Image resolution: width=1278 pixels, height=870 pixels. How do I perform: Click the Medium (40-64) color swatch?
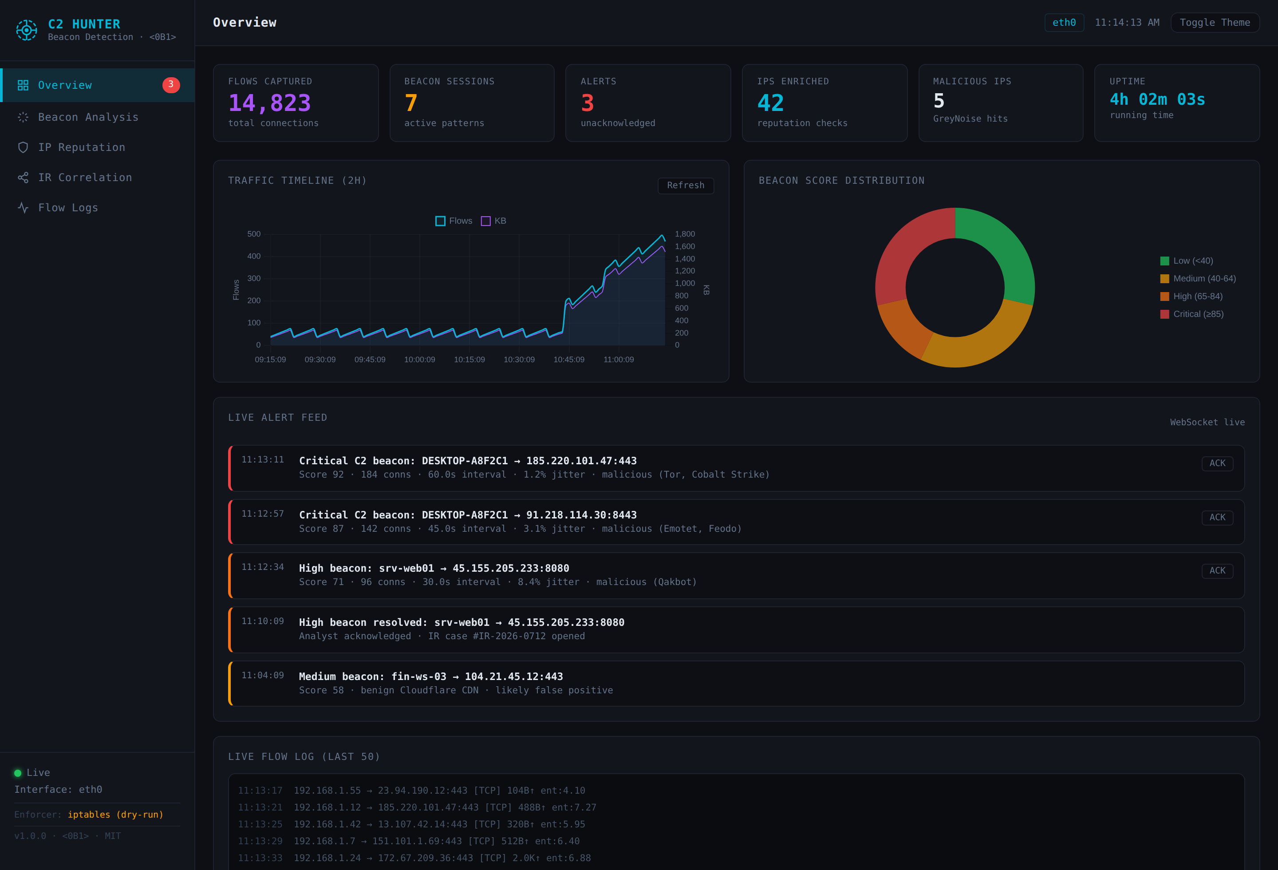(1164, 279)
